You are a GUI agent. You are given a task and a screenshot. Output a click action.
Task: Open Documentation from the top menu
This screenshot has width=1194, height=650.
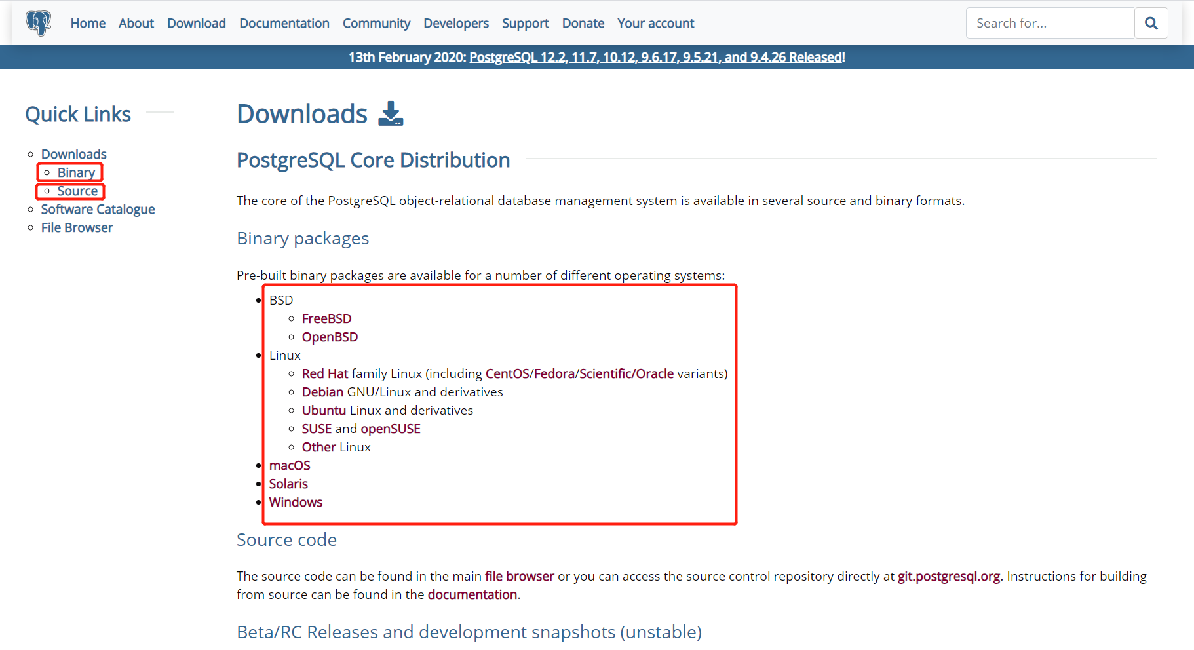coord(284,23)
